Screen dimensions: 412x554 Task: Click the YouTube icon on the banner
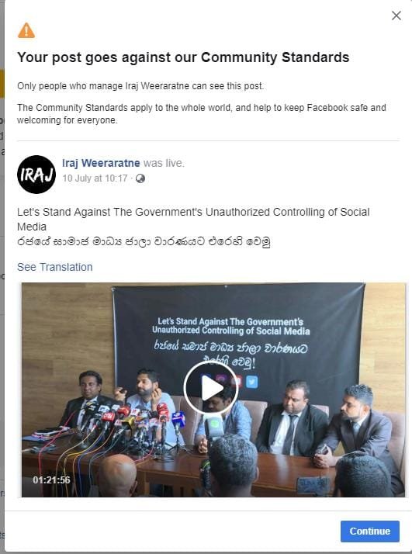[237, 381]
